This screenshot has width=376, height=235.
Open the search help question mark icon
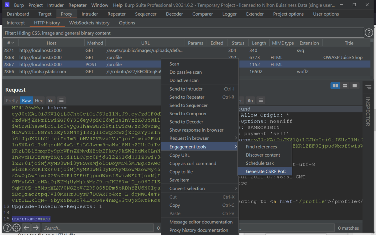pyautogui.click(x=7, y=228)
